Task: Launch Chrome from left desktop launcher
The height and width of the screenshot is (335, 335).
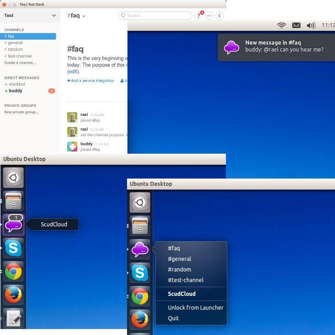Action: click(x=13, y=271)
